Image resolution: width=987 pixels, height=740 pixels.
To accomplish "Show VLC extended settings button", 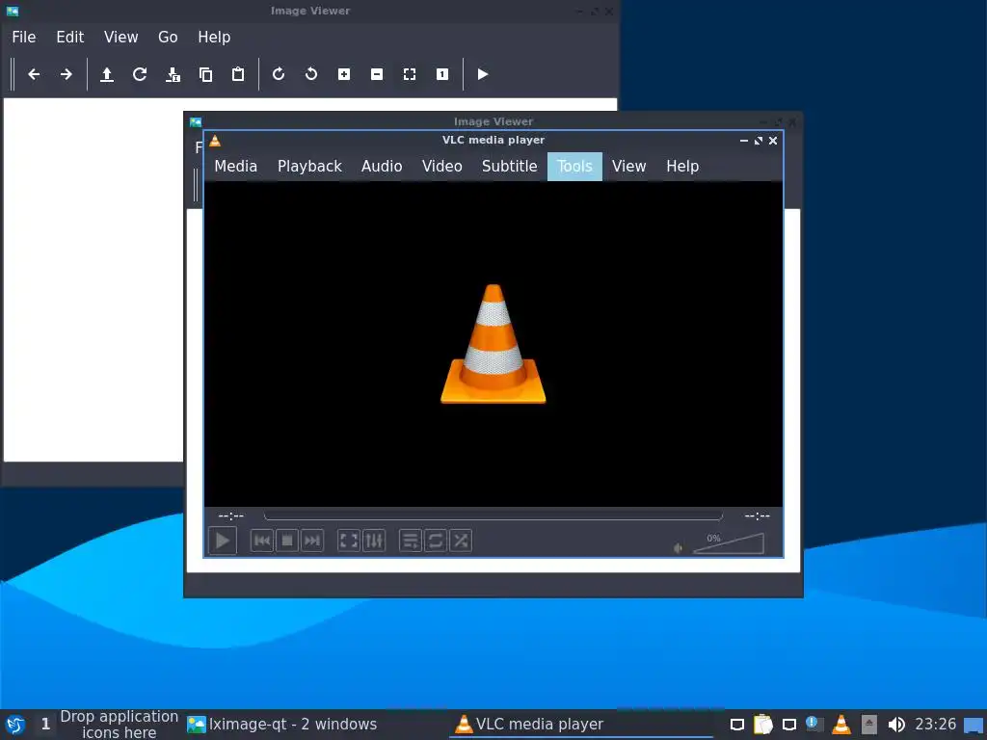I will click(x=374, y=541).
